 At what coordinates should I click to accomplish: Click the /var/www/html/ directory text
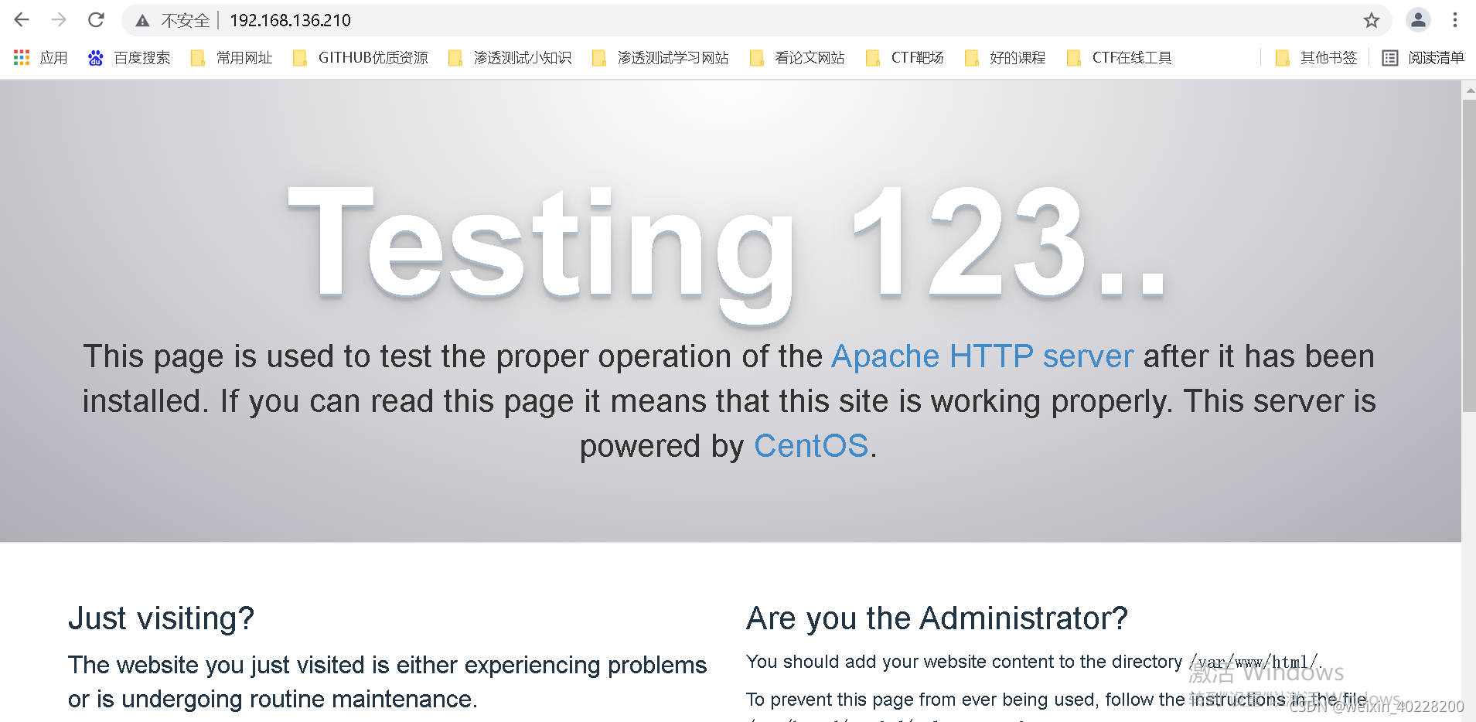tap(1253, 662)
